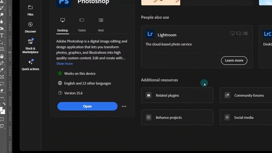Click View more link in description
272x153 pixels.
tap(65, 63)
